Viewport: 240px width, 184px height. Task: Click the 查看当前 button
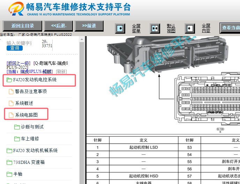(230, 28)
